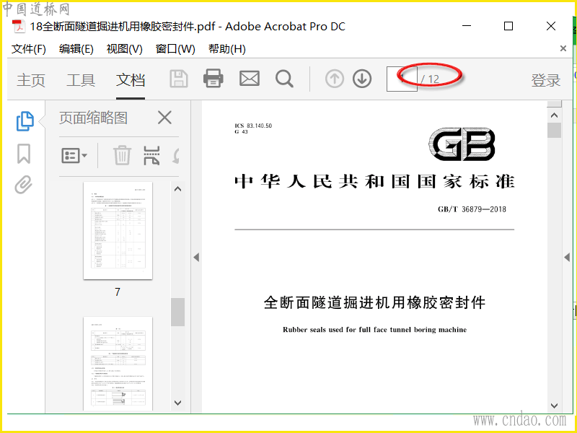Click the thumbnail panel scrollbar handle

[x=177, y=312]
